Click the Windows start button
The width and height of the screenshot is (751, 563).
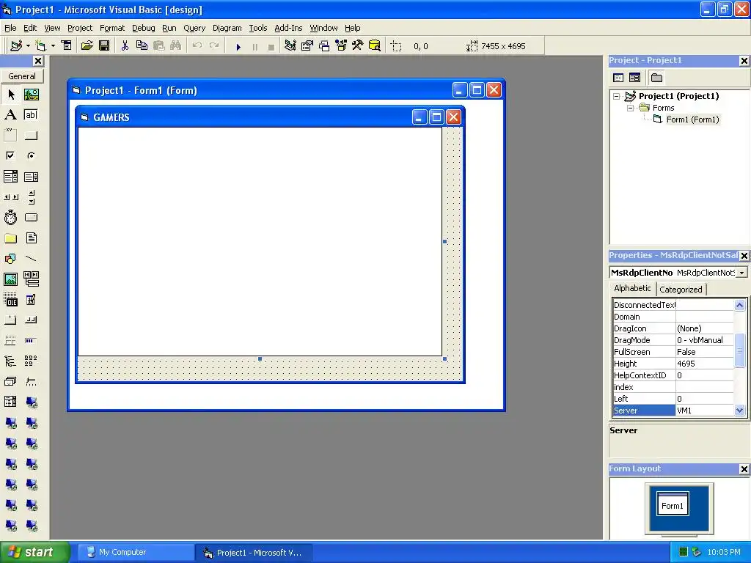(x=35, y=552)
